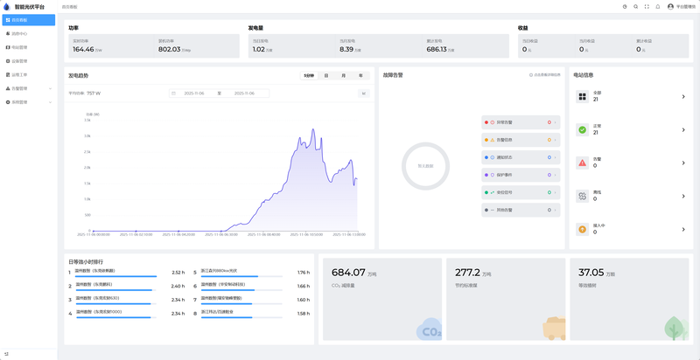Click the 全部 stations grid icon

click(583, 97)
